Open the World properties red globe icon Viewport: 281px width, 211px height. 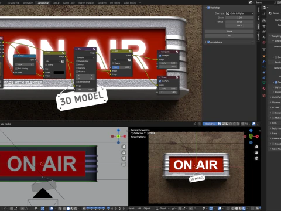pos(264,42)
